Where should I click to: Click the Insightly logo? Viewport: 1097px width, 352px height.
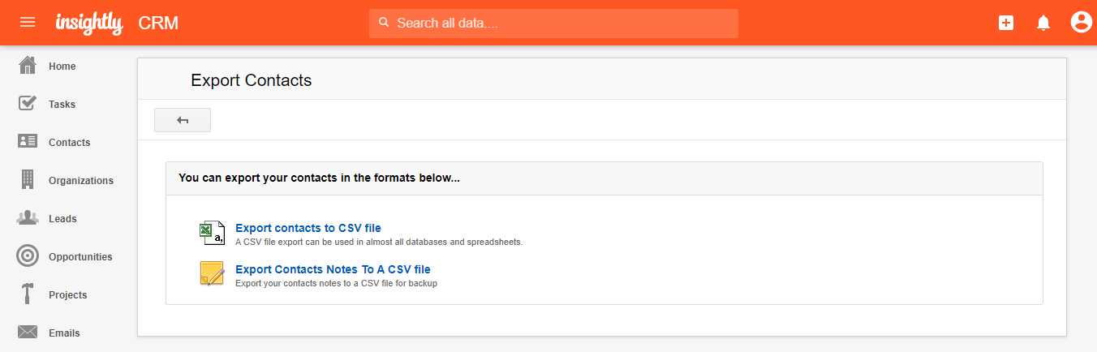(x=89, y=24)
